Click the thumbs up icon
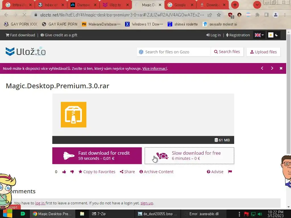Viewport: 291px width, 218px height. click(64, 172)
